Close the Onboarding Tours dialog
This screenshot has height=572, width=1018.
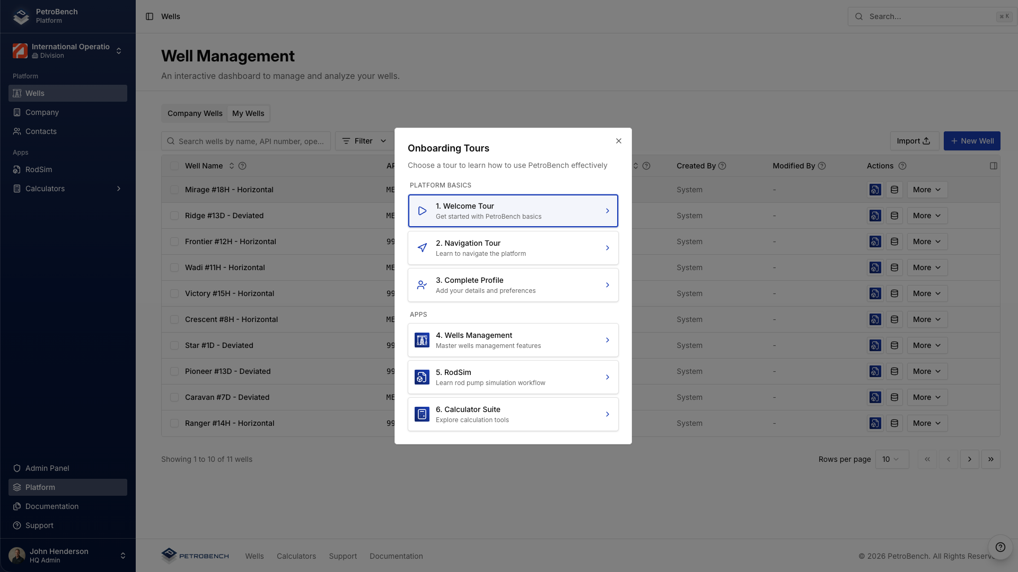(x=618, y=141)
